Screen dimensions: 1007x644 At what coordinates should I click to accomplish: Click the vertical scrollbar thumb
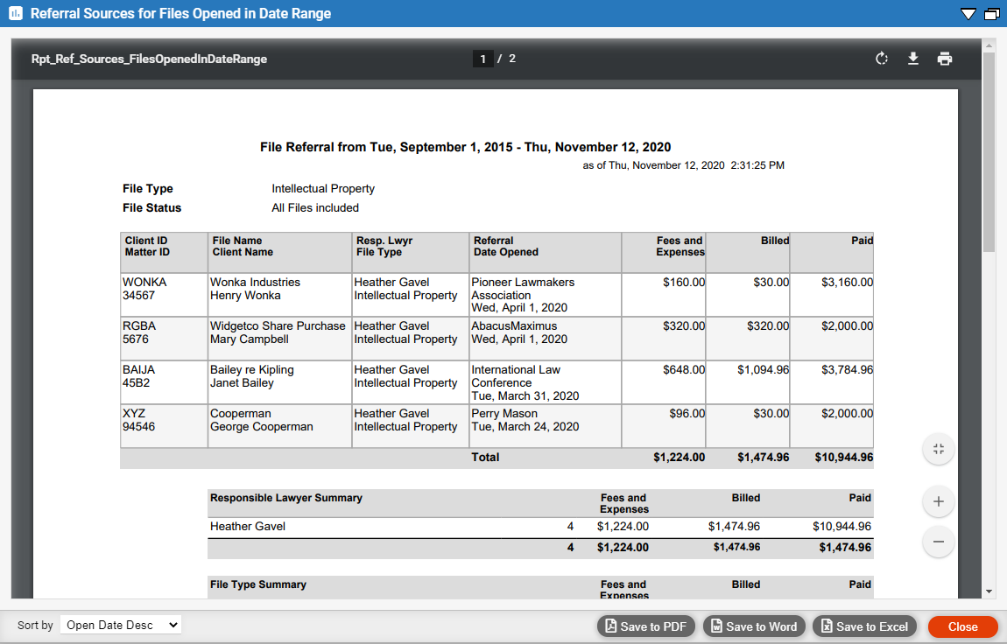tap(989, 152)
